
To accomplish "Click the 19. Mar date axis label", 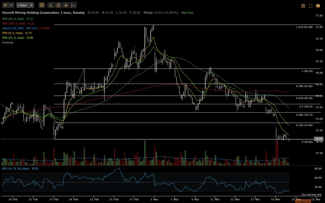I will point(275,199).
